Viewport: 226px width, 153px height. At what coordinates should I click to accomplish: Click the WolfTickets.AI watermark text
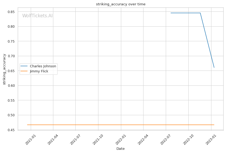coord(37,16)
